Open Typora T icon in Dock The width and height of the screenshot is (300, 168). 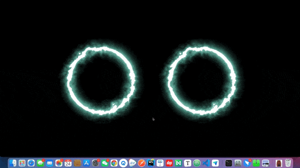coord(187,163)
